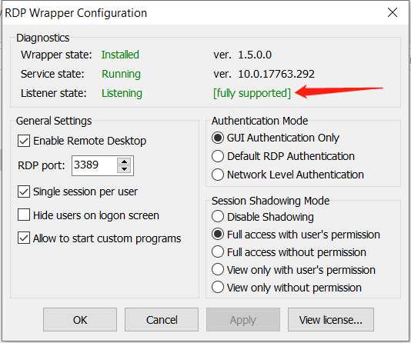This screenshot has width=411, height=343.
Task: Choose Full access with user's permission
Action: tap(218, 235)
